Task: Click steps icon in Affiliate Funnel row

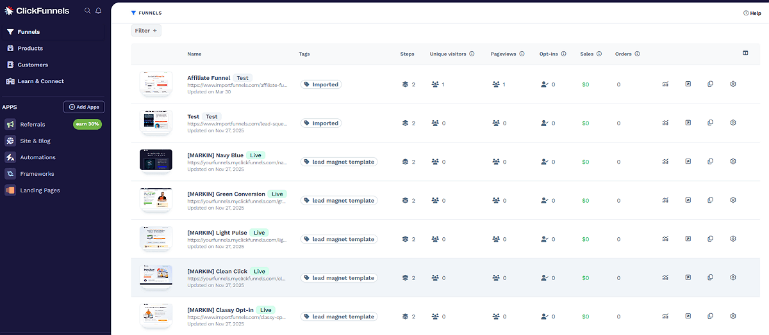Action: coord(405,84)
